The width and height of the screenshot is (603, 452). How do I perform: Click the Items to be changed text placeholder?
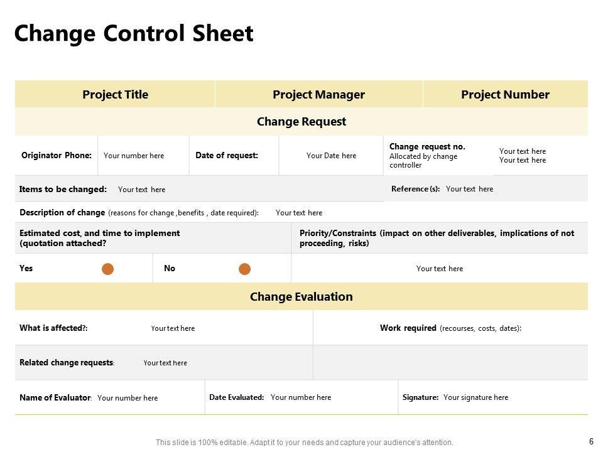click(142, 190)
